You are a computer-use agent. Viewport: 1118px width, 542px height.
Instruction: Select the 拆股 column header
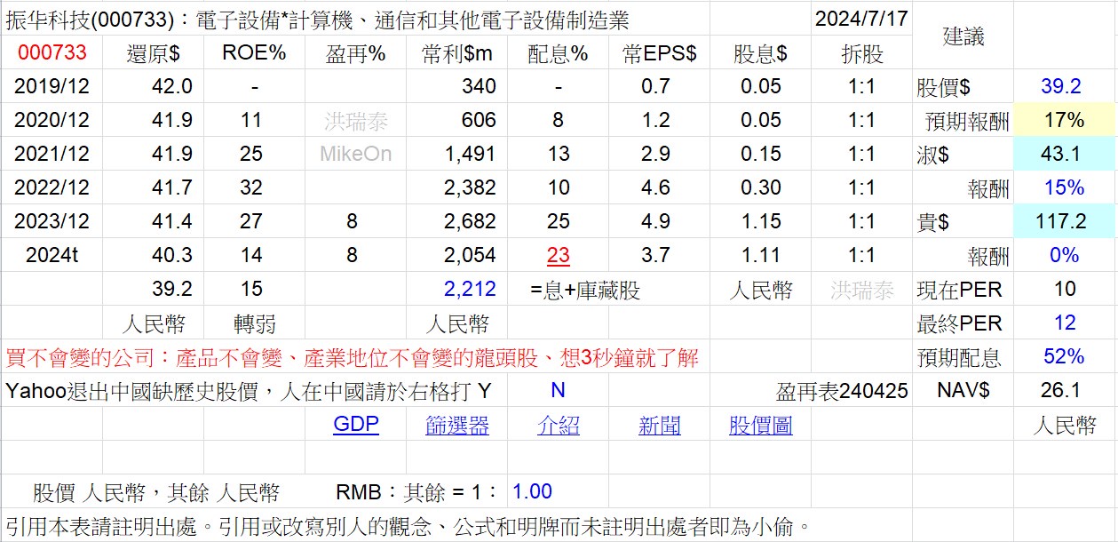[x=861, y=52]
